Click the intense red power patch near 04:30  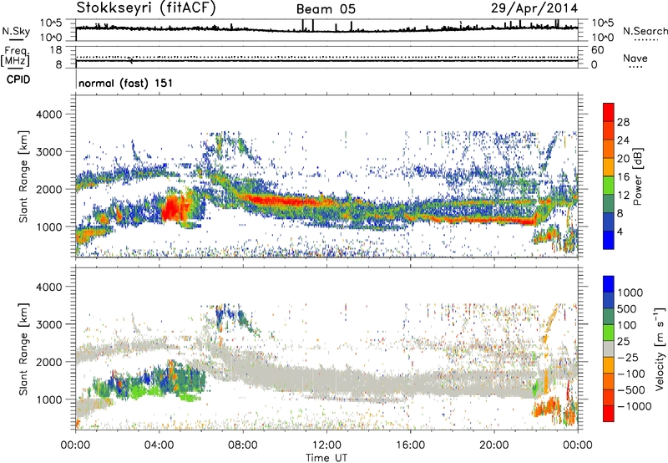tap(174, 207)
